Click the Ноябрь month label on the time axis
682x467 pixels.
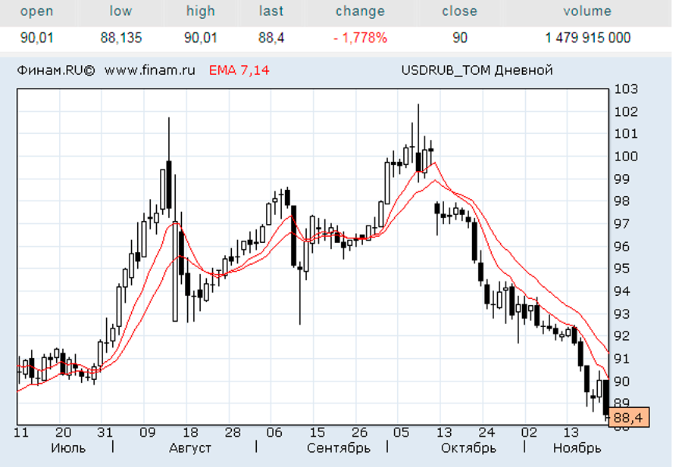tap(577, 447)
